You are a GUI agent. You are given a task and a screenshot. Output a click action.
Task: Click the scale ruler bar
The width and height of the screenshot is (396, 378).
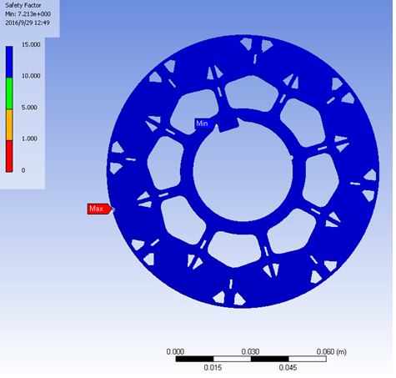point(251,359)
